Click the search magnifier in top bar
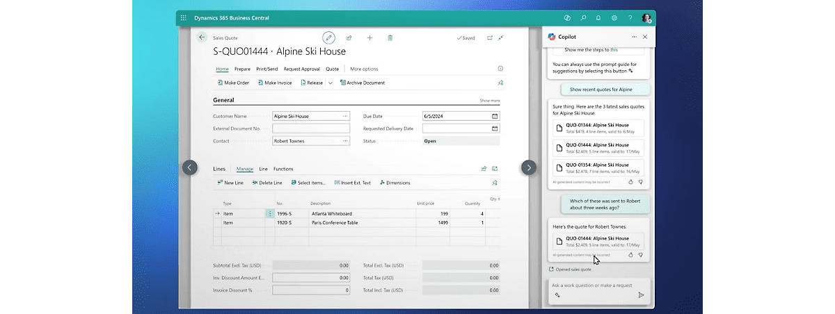The width and height of the screenshot is (835, 314). [584, 18]
